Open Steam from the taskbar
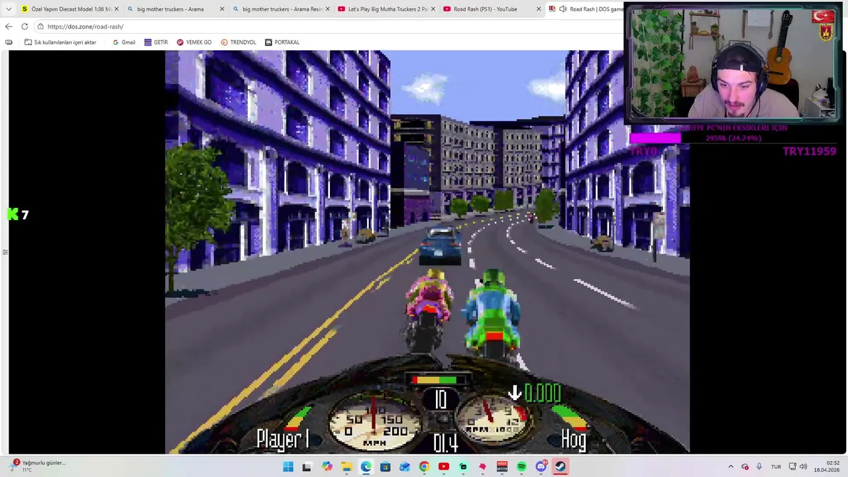The width and height of the screenshot is (848, 477). pyautogui.click(x=560, y=466)
